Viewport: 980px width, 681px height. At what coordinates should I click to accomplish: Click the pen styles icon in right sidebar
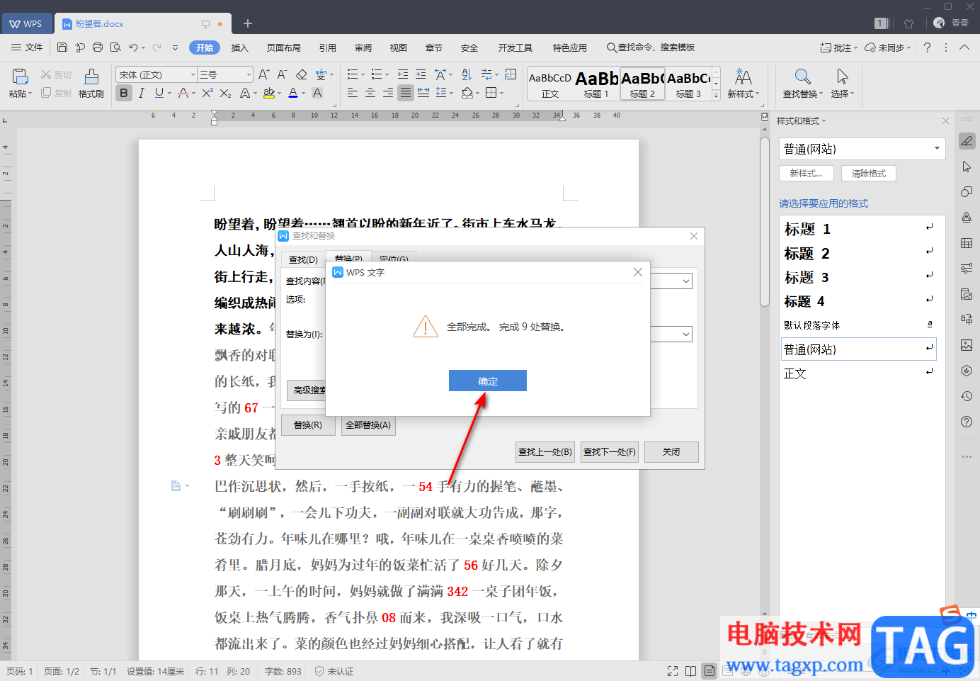pos(967,141)
